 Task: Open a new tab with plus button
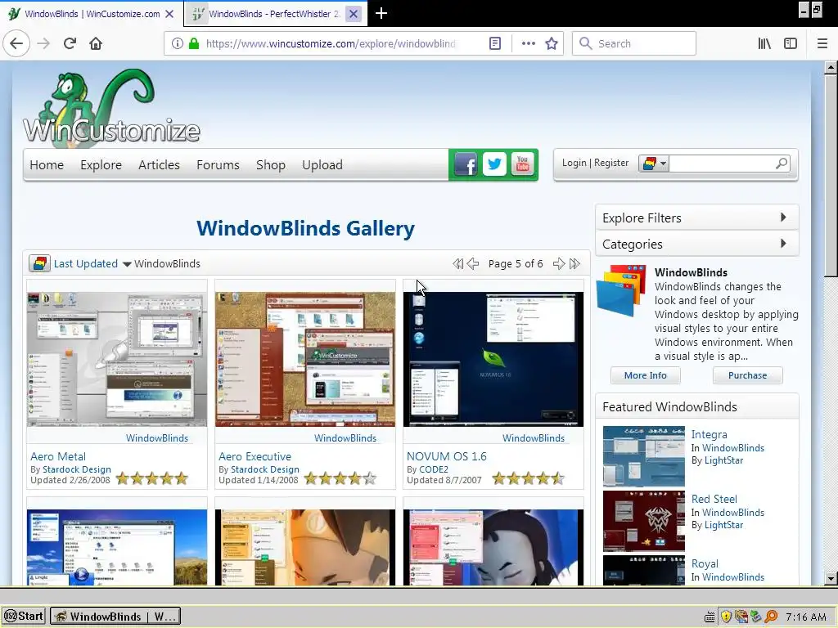coord(381,13)
